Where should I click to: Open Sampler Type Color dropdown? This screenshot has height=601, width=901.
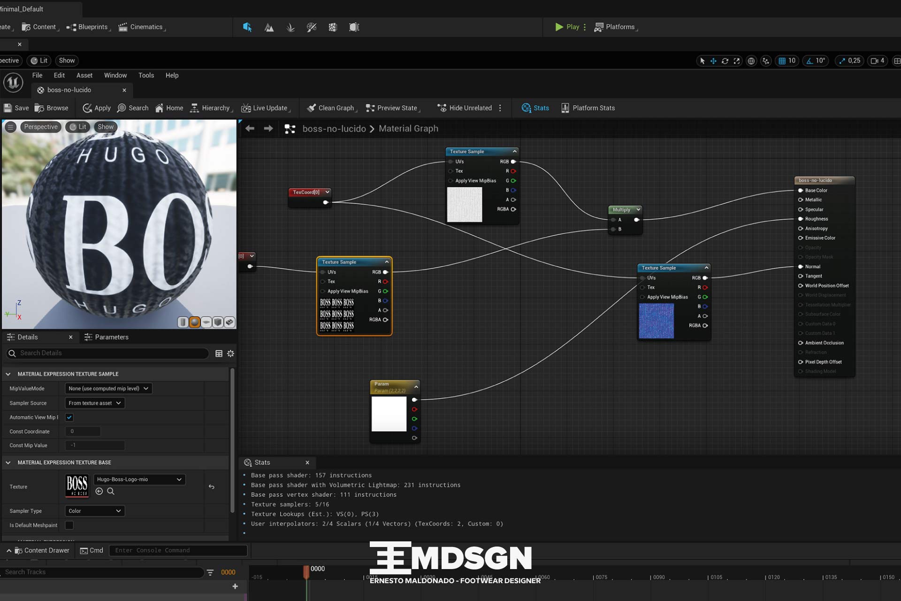click(x=95, y=511)
